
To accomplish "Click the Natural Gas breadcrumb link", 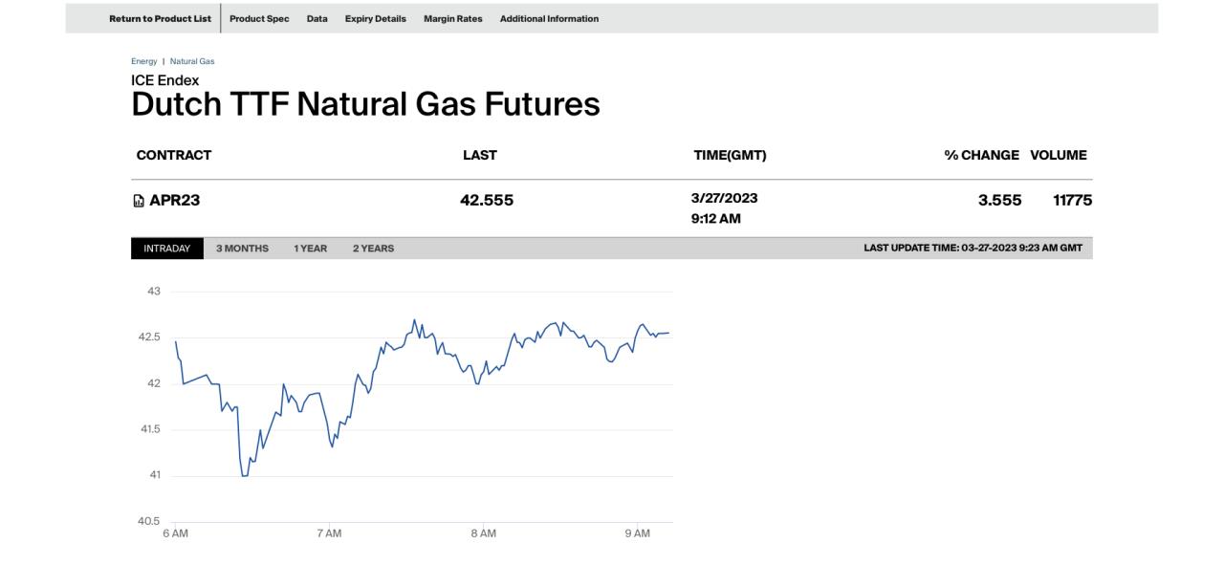I will click(x=192, y=61).
